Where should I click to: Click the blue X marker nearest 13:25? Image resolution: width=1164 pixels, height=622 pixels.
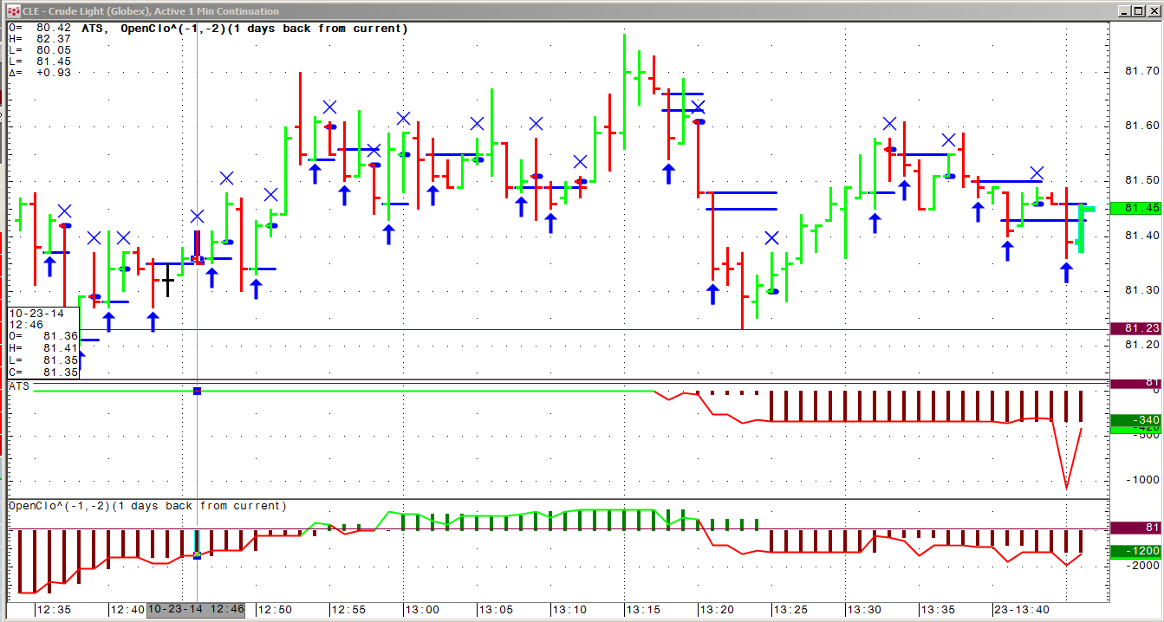coord(771,238)
